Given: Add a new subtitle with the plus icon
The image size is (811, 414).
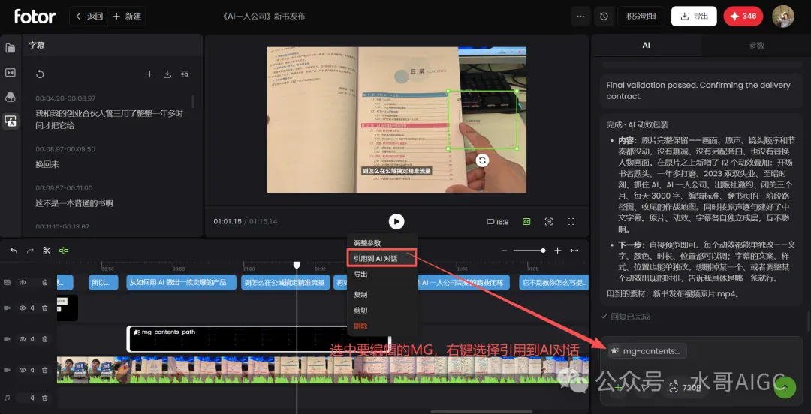Looking at the screenshot, I should [149, 74].
